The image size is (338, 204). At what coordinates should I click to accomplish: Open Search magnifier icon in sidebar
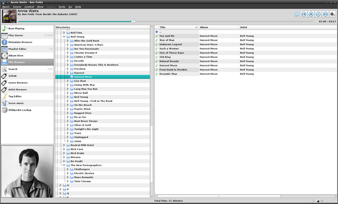coord(4,69)
